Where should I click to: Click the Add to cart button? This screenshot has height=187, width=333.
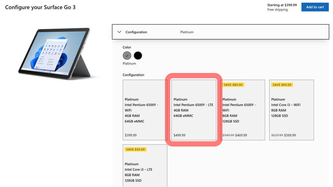(315, 7)
